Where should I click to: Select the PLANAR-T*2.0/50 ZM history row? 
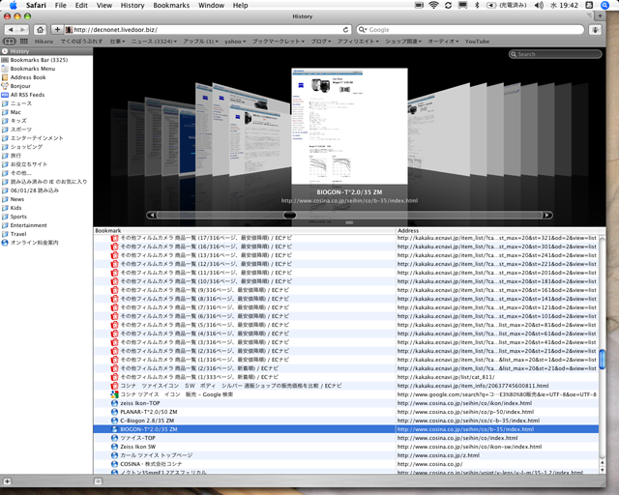pyautogui.click(x=346, y=412)
